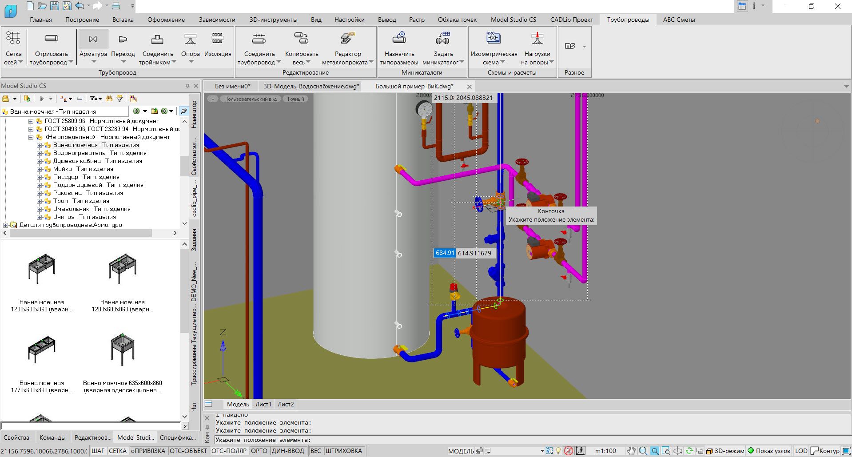Toggle СЕТКА grid display
Viewport: 852px width, 457px height.
(x=117, y=451)
